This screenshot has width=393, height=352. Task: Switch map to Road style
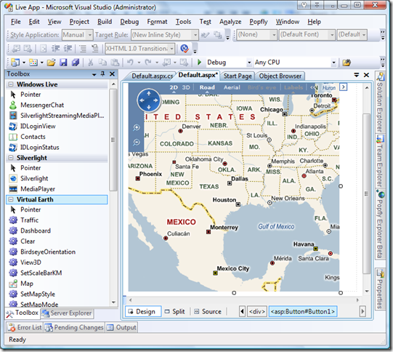click(x=207, y=87)
